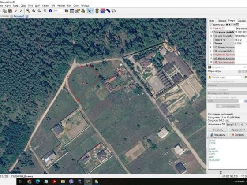Click the Очистить button
Screen dimensions: 247x185
(x=218, y=130)
